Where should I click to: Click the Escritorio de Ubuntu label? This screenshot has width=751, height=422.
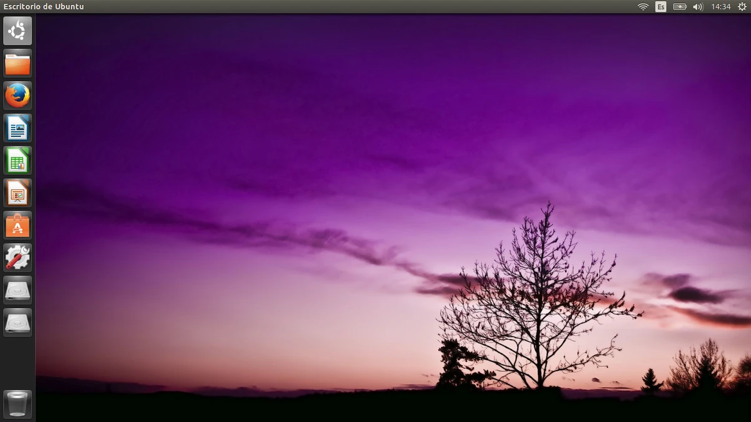pos(44,6)
